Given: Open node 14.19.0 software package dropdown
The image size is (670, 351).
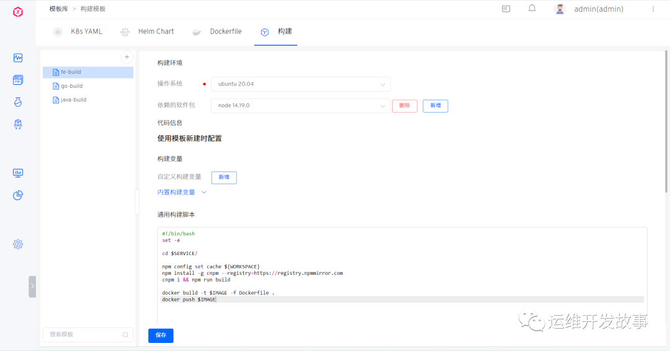Looking at the screenshot, I should 300,105.
